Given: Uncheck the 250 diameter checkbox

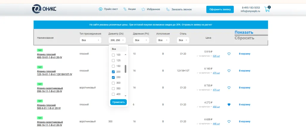Looking at the screenshot, I should tap(113, 77).
